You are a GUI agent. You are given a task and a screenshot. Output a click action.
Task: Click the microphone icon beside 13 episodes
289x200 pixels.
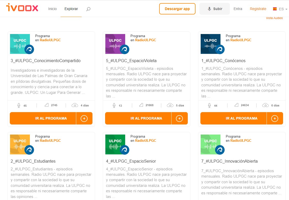click(x=114, y=105)
